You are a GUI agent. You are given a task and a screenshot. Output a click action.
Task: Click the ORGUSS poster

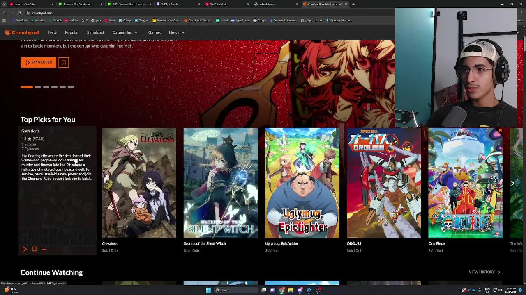coord(384,183)
